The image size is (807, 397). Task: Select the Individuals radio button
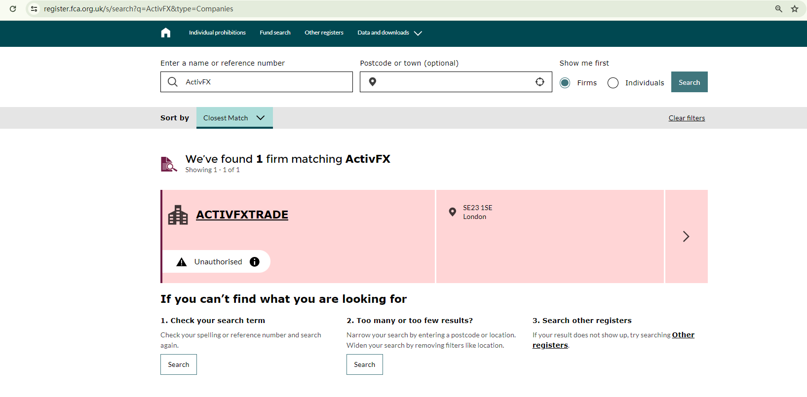click(613, 83)
